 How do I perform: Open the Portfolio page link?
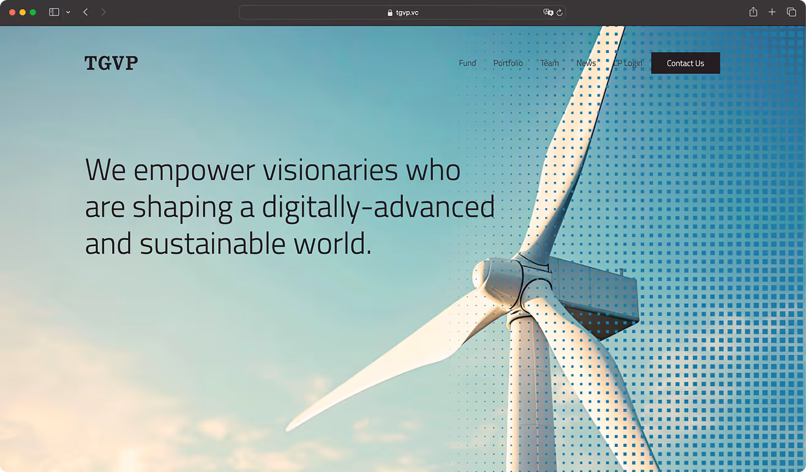508,63
